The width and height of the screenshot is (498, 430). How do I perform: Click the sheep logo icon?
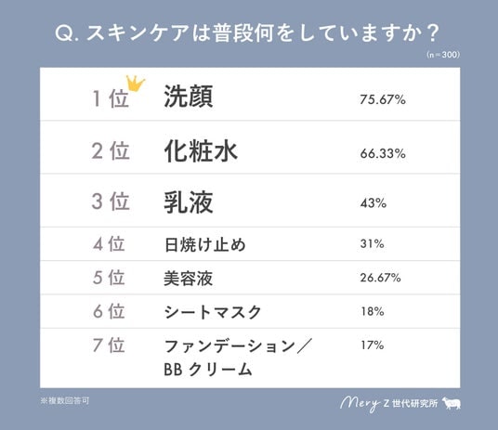(452, 403)
